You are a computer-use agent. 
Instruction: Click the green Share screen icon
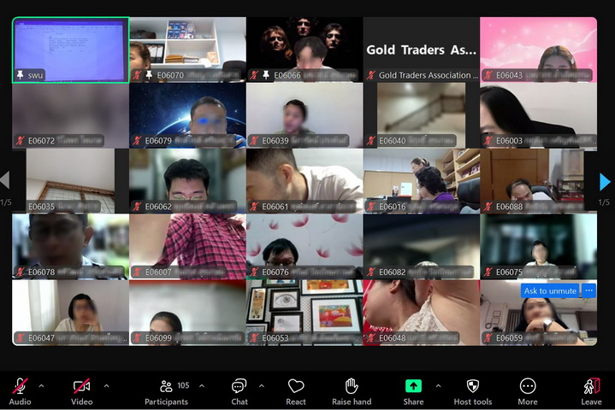click(413, 387)
